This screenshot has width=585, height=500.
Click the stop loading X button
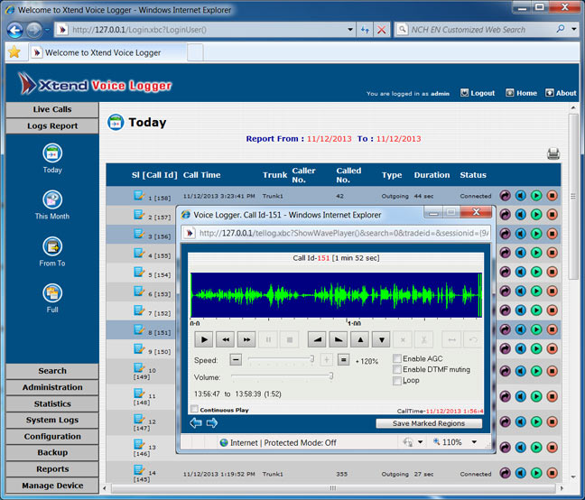(381, 30)
